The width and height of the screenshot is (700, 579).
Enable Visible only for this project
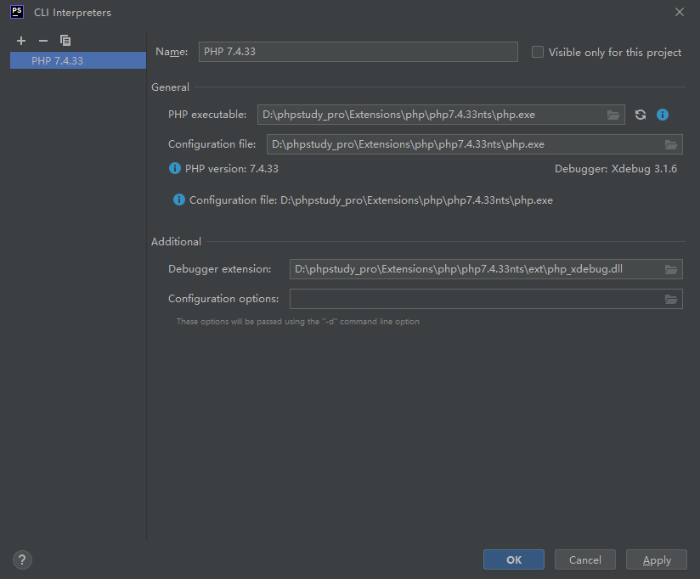click(x=538, y=52)
